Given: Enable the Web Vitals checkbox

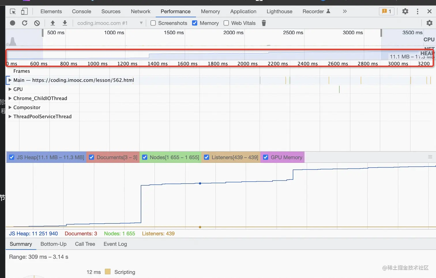Looking at the screenshot, I should (x=226, y=23).
